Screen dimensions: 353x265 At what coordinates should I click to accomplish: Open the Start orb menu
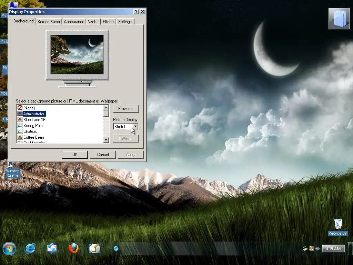(9, 249)
